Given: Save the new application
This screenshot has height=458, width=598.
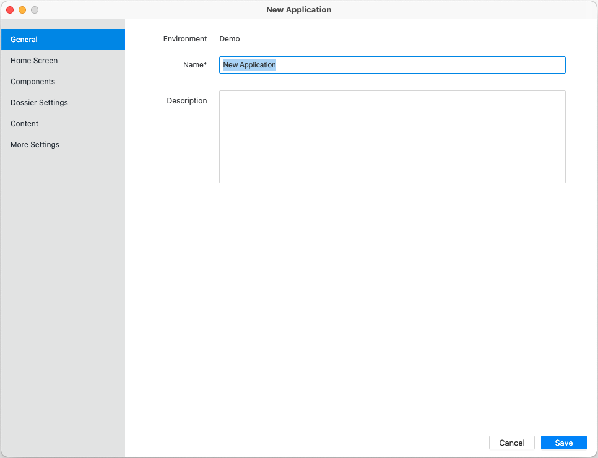Looking at the screenshot, I should (x=563, y=443).
